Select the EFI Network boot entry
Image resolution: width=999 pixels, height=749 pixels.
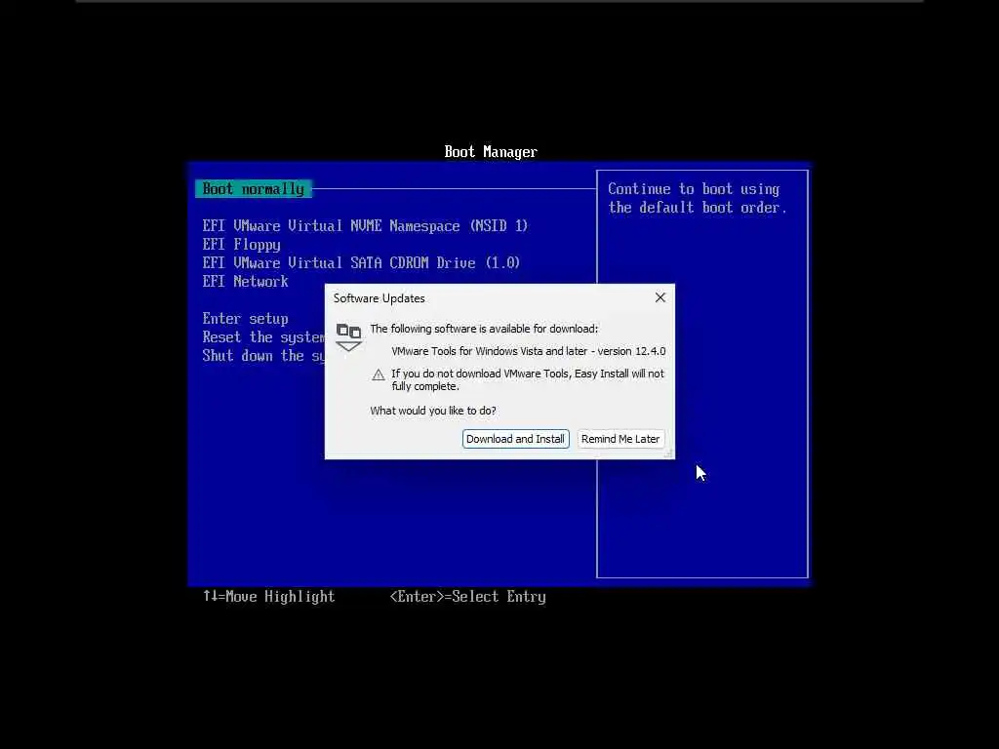pos(245,282)
